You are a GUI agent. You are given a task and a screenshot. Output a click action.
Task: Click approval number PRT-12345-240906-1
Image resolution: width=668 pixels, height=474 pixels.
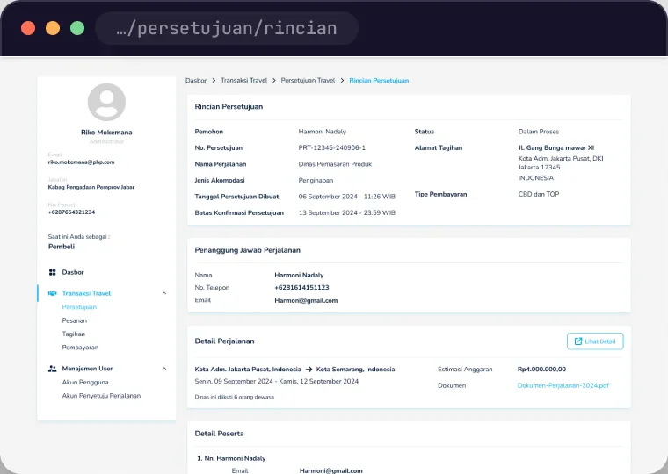point(332,147)
